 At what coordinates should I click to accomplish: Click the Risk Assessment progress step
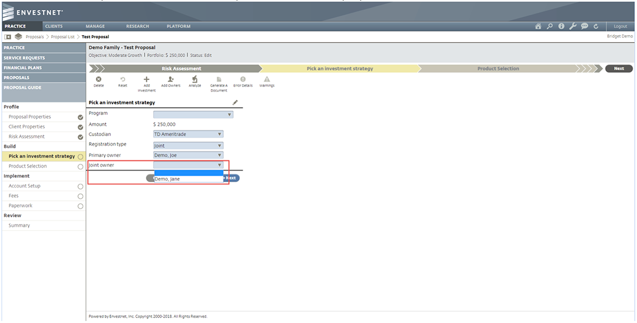(181, 69)
